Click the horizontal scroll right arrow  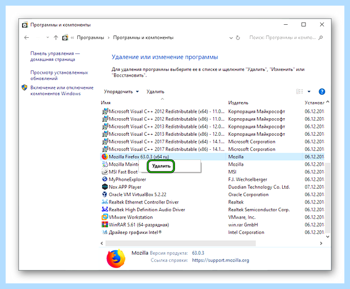tap(321, 243)
